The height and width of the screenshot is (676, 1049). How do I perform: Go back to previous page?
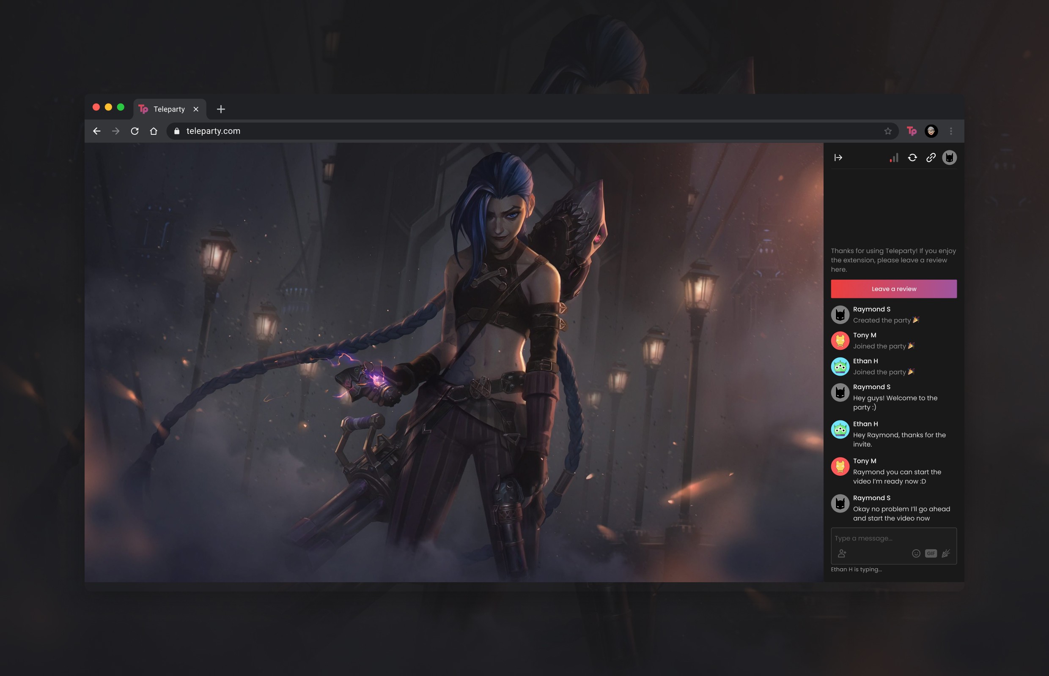coord(97,131)
